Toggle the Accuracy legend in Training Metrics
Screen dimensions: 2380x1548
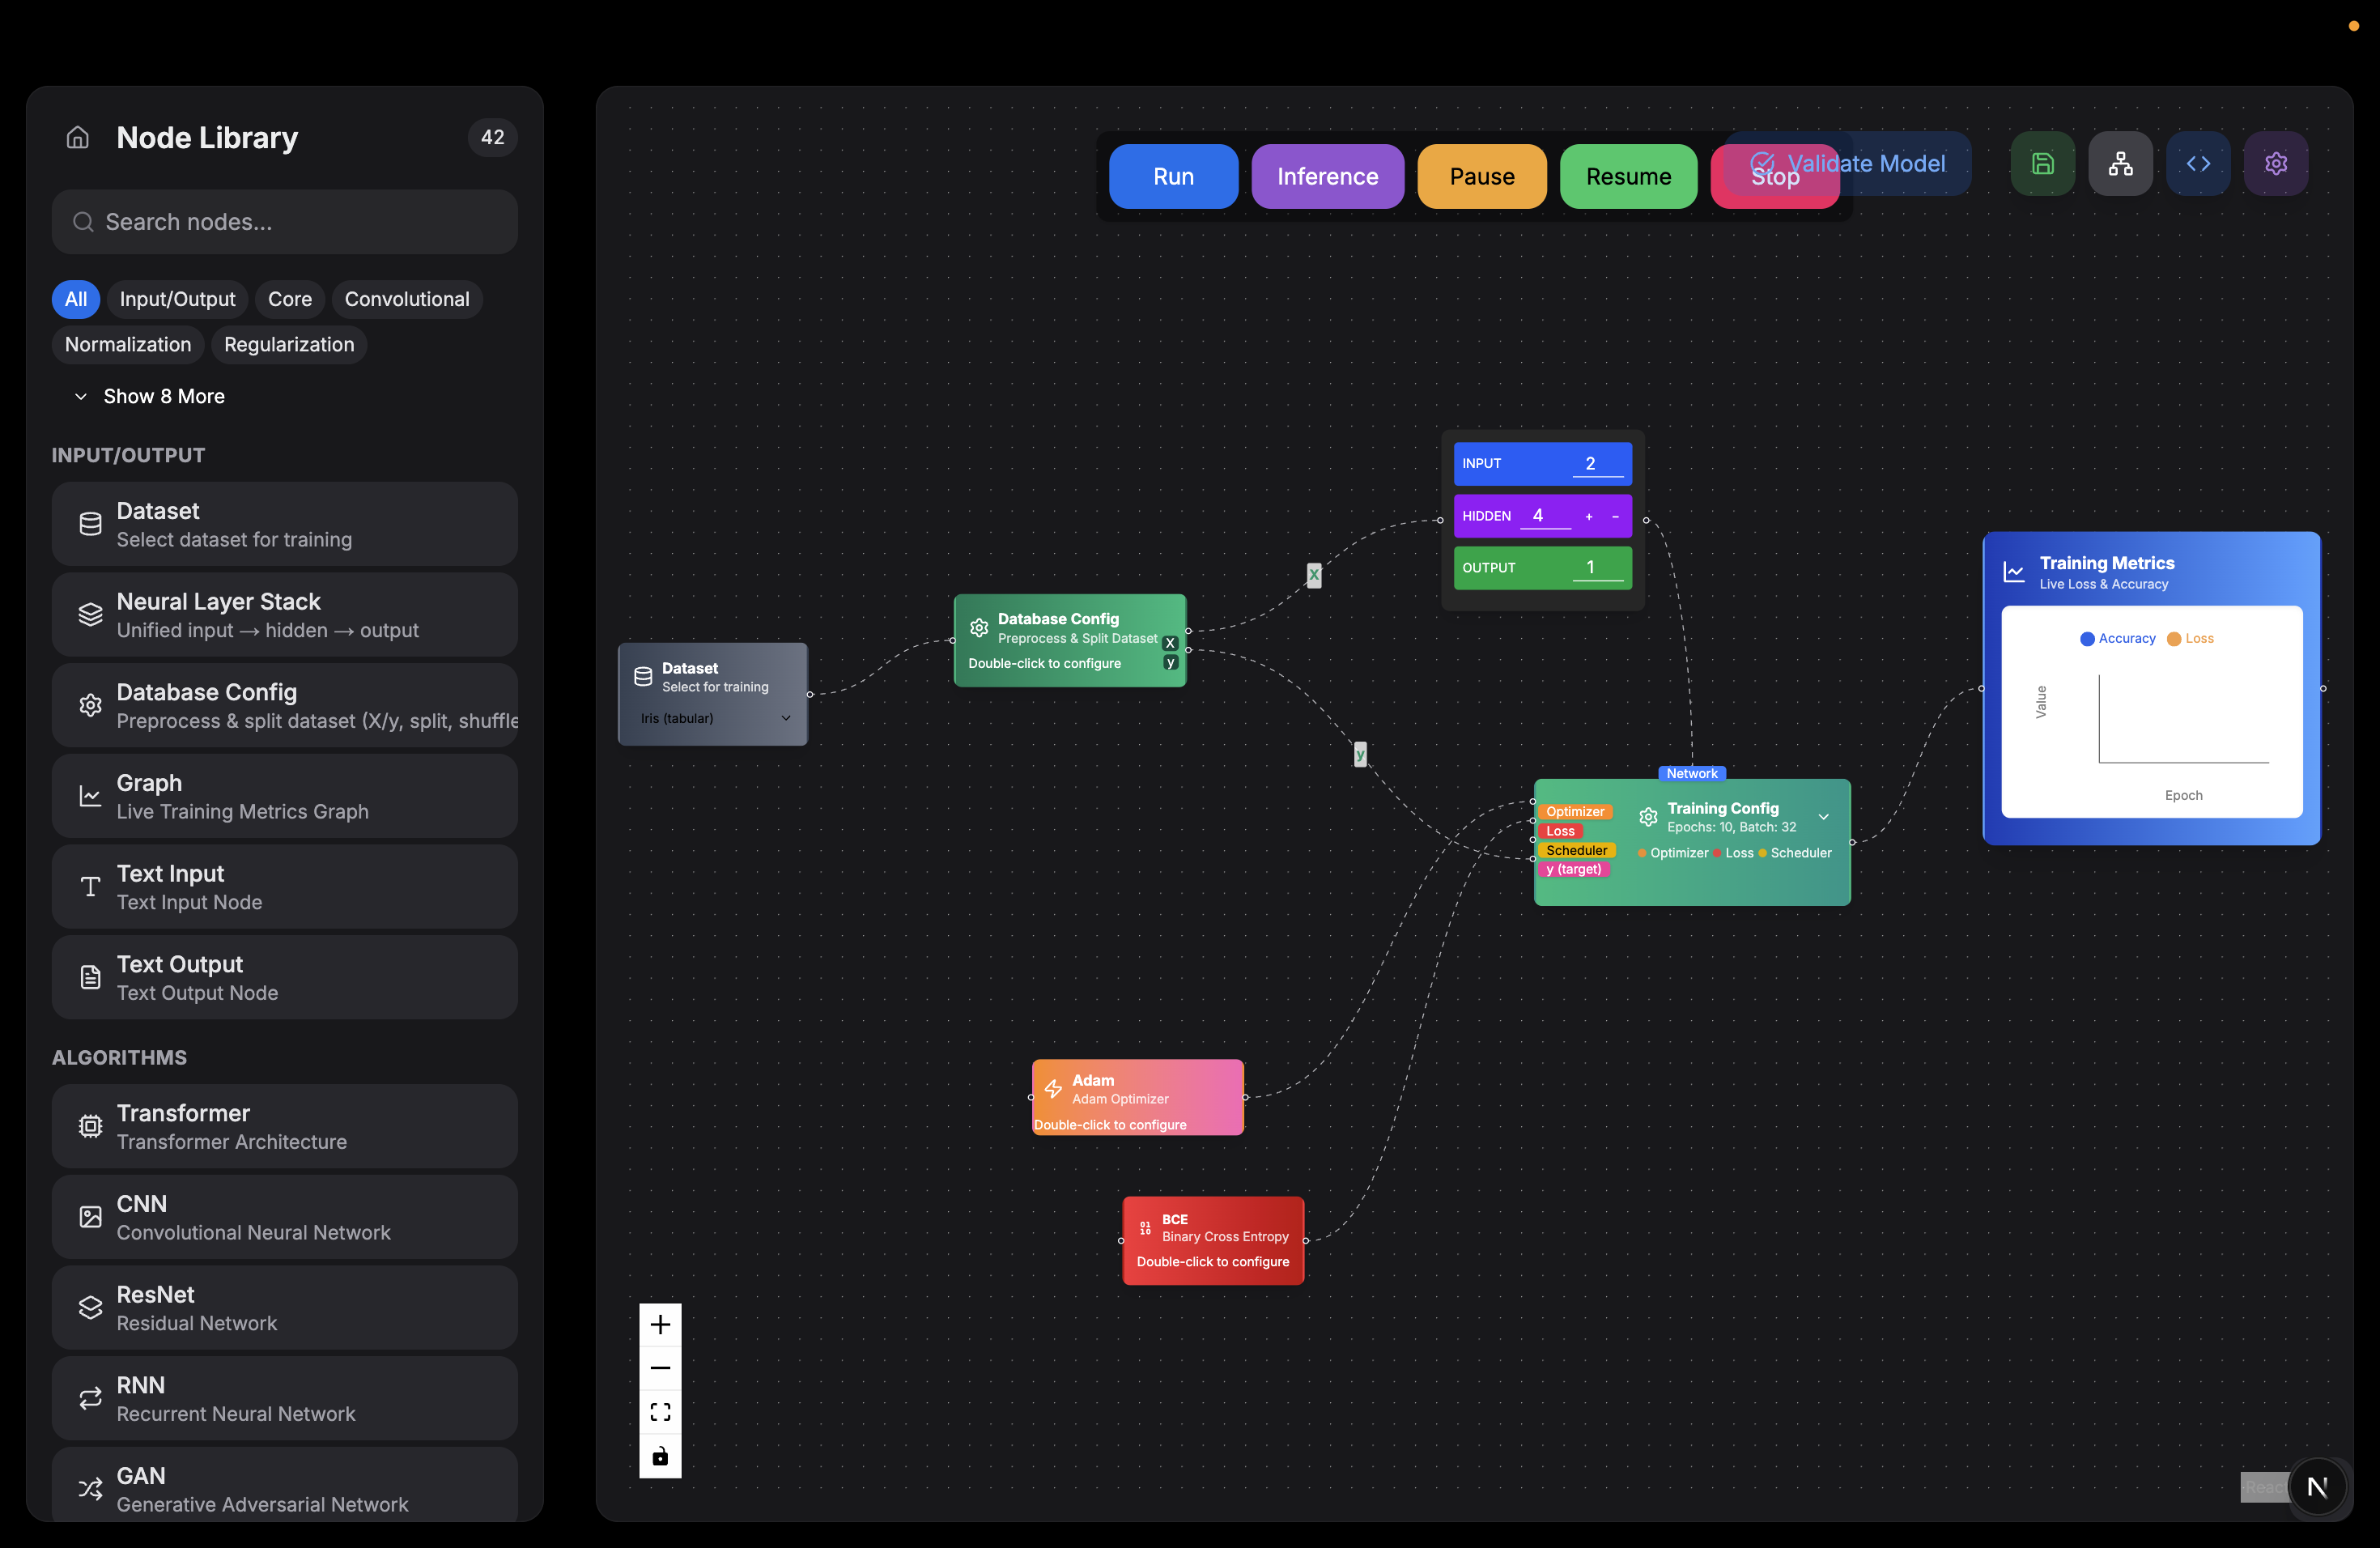point(2118,639)
